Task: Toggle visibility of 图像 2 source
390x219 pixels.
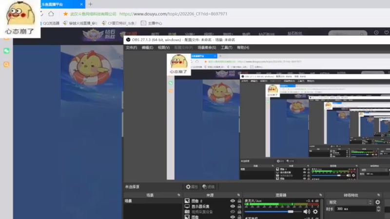Action: click(x=233, y=201)
